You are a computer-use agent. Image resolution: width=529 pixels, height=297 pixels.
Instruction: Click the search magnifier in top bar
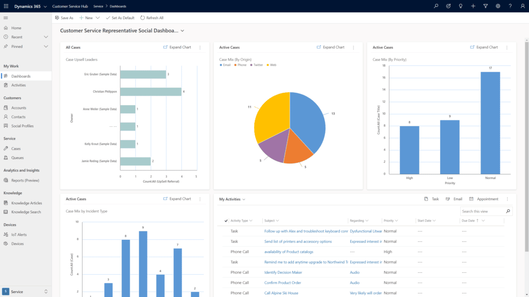click(x=436, y=6)
